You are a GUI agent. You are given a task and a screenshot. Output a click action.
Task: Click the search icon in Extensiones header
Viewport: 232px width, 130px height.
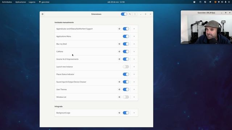click(130, 14)
